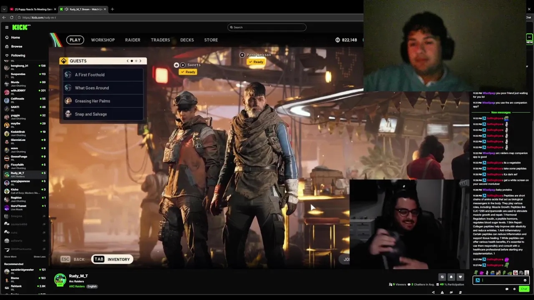Share the stream via share icon
This screenshot has height=300, width=534.
point(433,292)
